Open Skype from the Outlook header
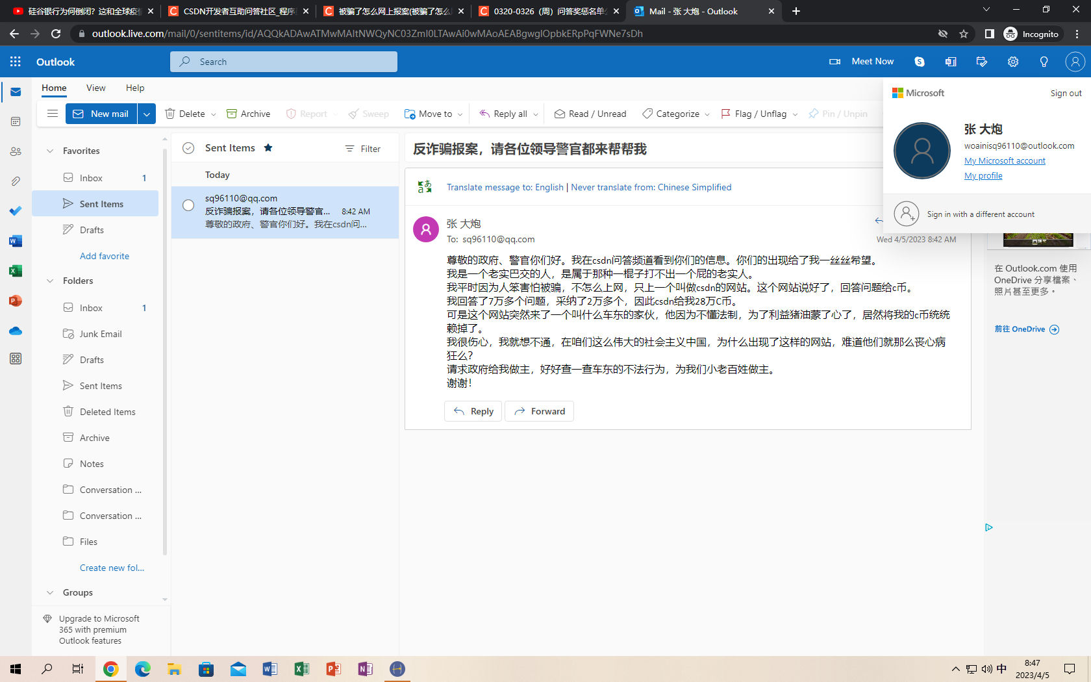 920,62
